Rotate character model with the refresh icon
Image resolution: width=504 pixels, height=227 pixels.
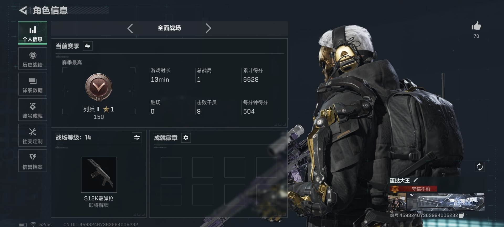click(480, 167)
